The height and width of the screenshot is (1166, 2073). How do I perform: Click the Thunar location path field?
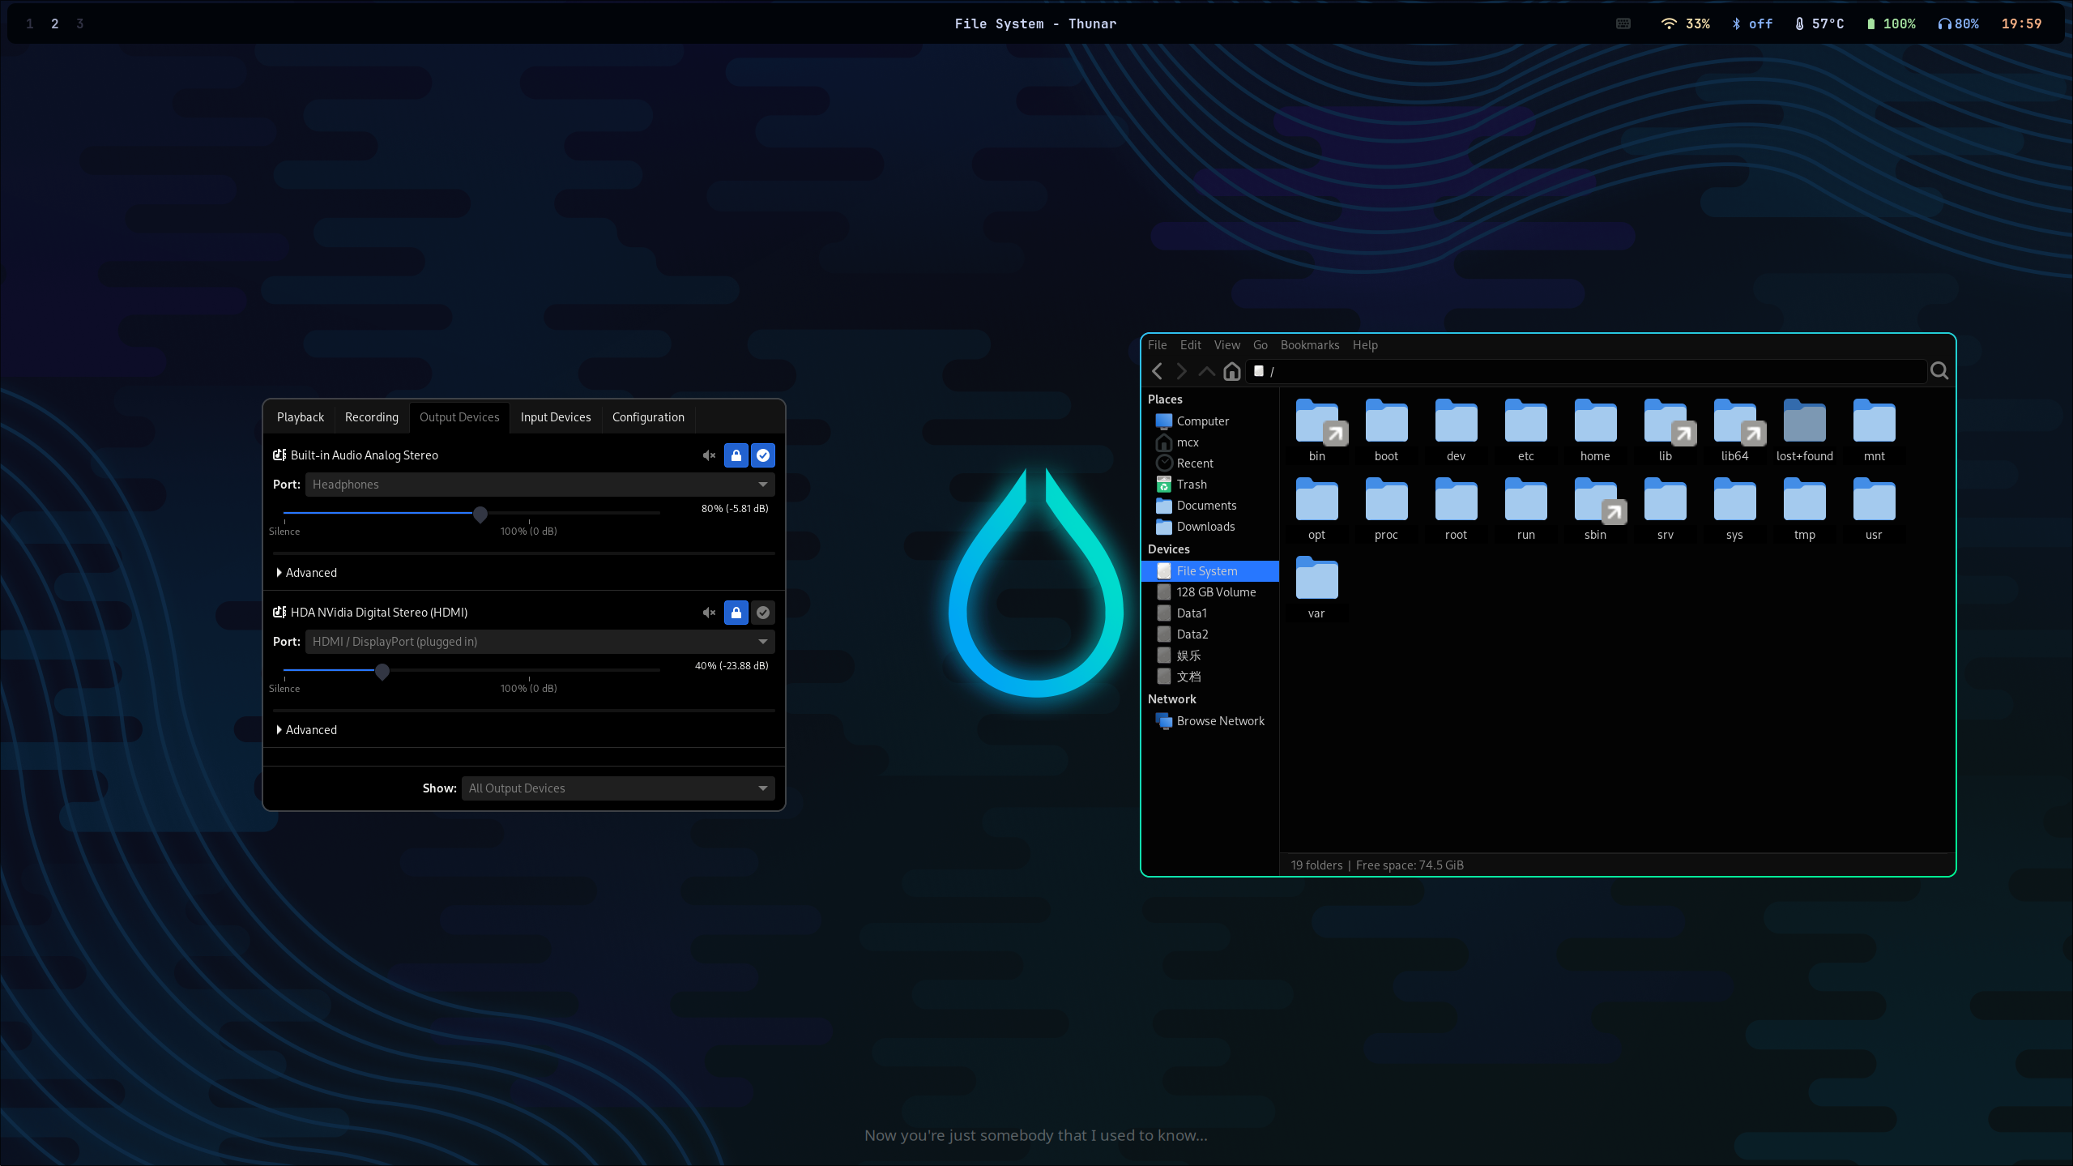tap(1588, 371)
